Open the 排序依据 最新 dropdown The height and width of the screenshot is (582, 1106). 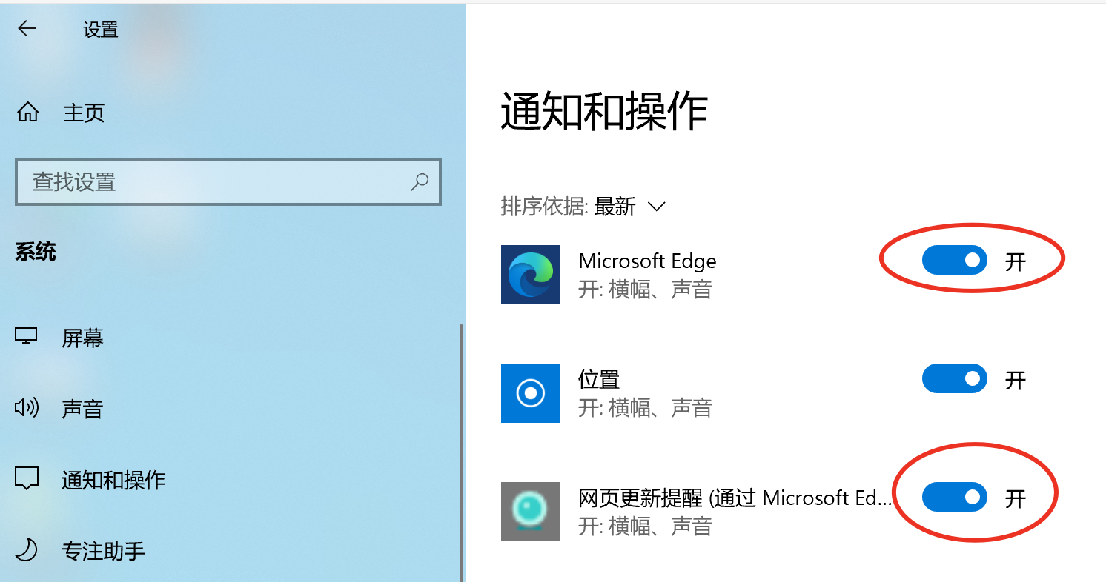click(629, 207)
